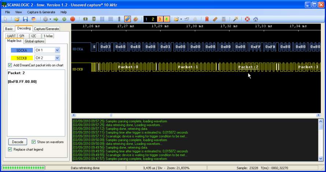Toggle the highlighted blue tag label icon
The width and height of the screenshot is (326, 172).
tap(127, 19)
